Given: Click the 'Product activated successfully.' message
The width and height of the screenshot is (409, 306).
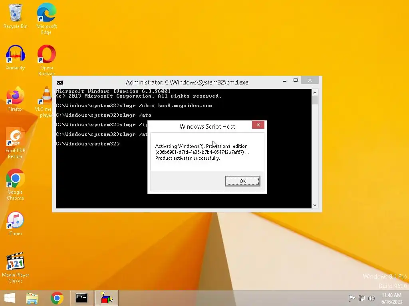Looking at the screenshot, I should pos(188,158).
